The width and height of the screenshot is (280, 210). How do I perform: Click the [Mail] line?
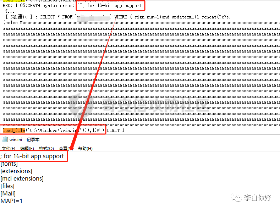click(x=8, y=193)
